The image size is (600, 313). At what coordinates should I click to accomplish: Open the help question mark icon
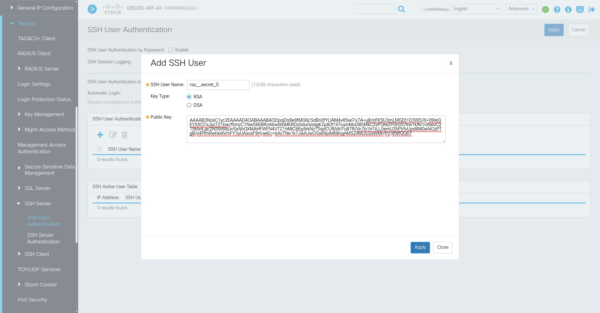point(557,9)
